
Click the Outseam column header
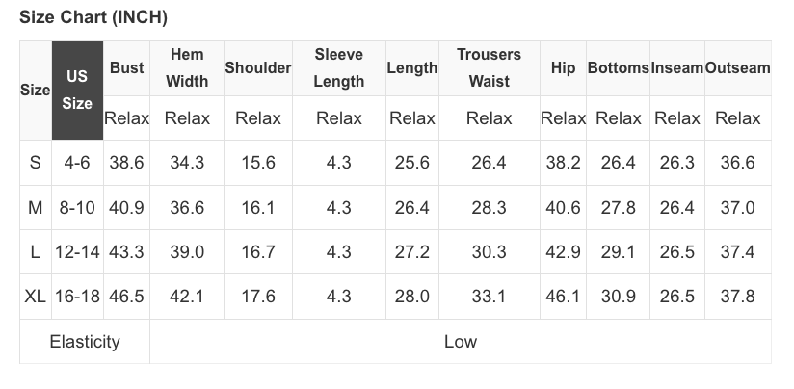737,68
